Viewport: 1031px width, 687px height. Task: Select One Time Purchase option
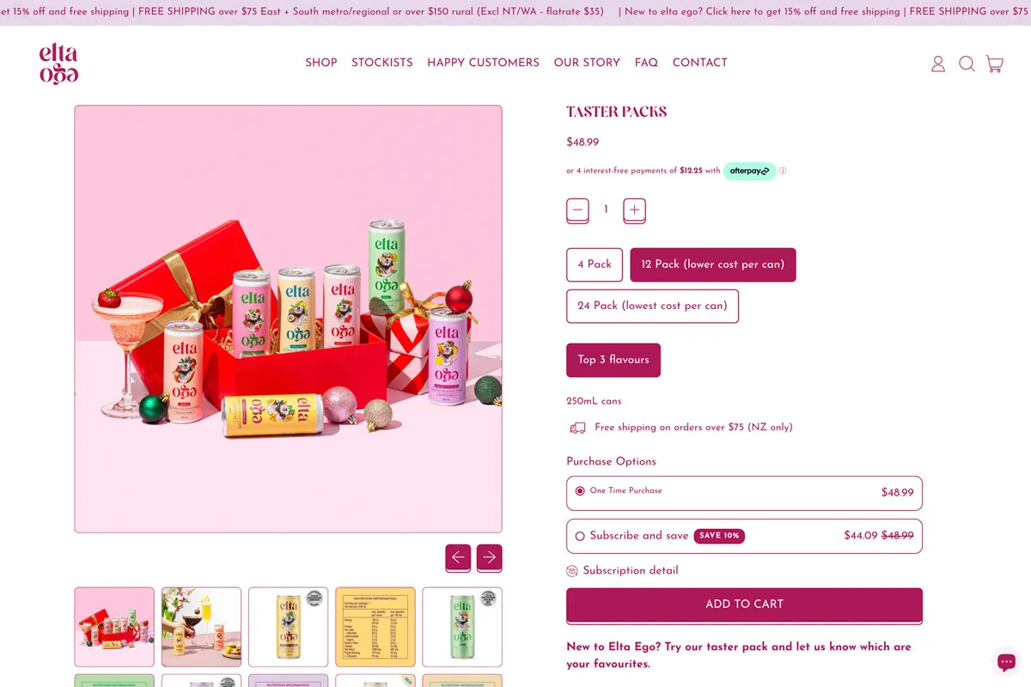pos(744,493)
